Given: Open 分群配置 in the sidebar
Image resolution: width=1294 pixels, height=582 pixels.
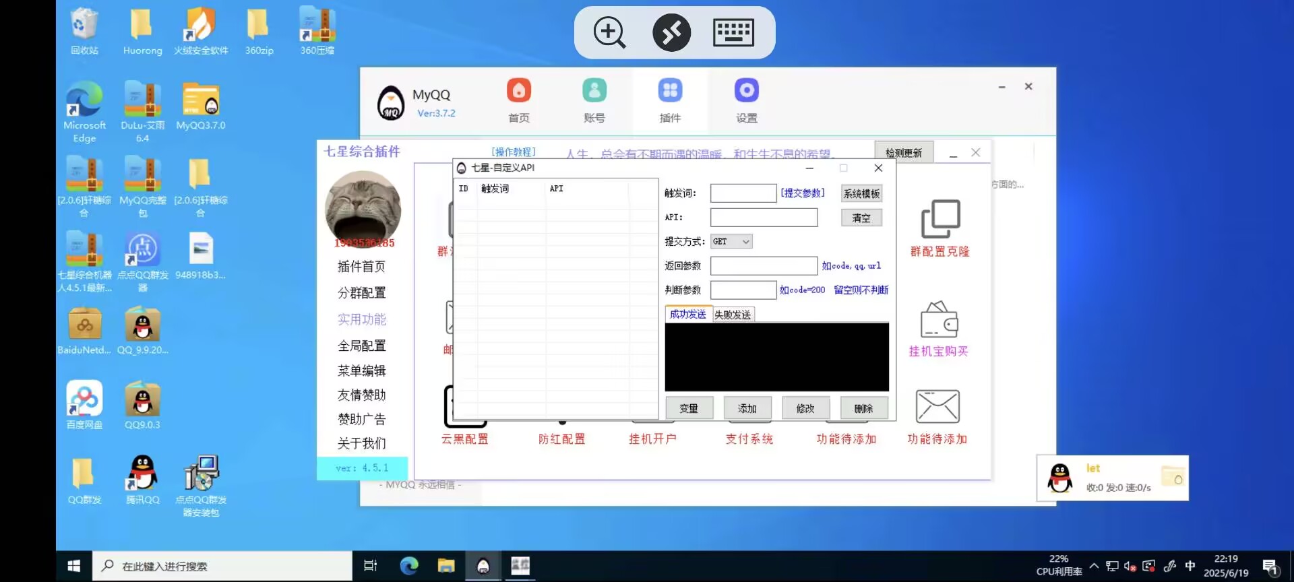Looking at the screenshot, I should coord(362,293).
